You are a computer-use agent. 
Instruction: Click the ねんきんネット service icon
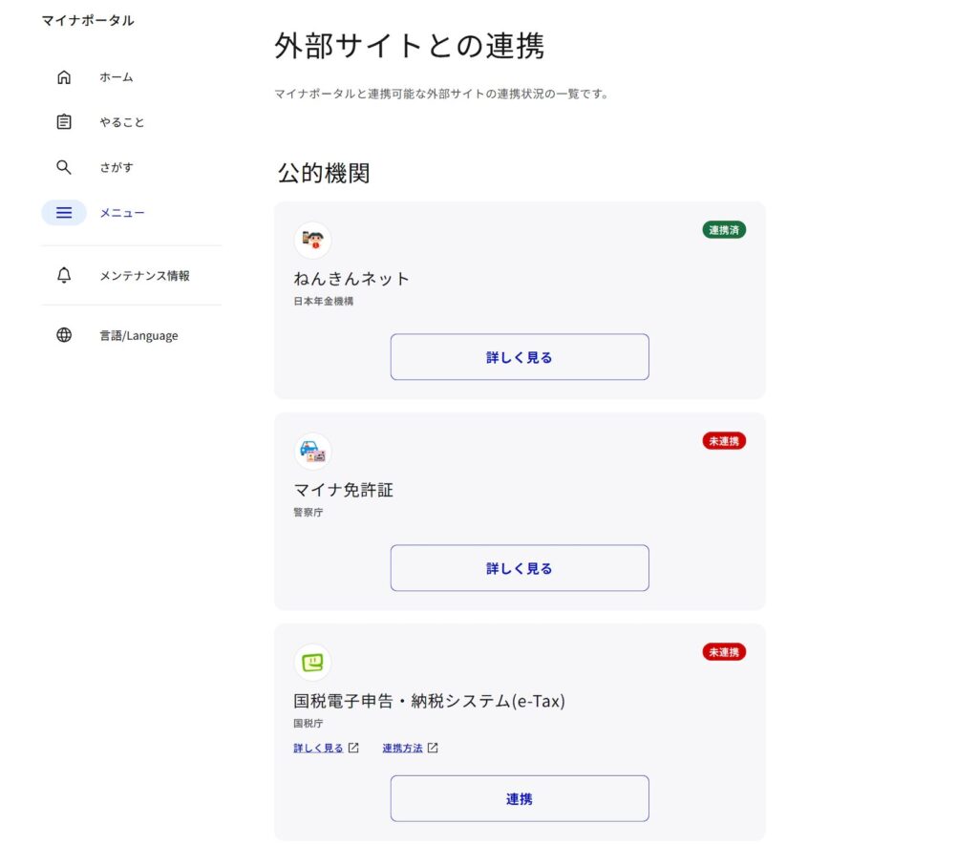pos(312,241)
